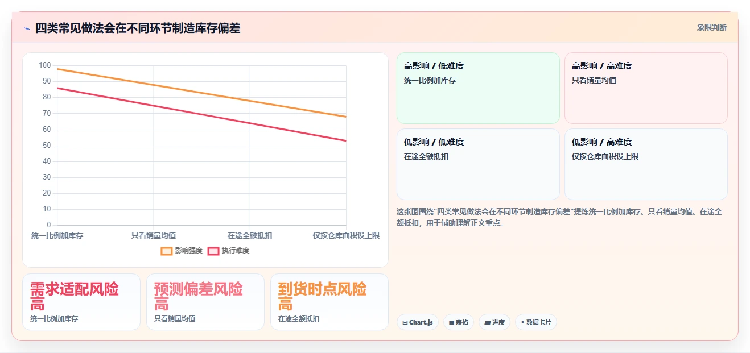The image size is (750, 353).
Task: Click the 象限判断 label in header
Action: (x=711, y=27)
